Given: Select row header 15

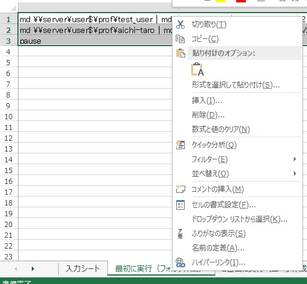Looking at the screenshot, I should pyautogui.click(x=8, y=170).
